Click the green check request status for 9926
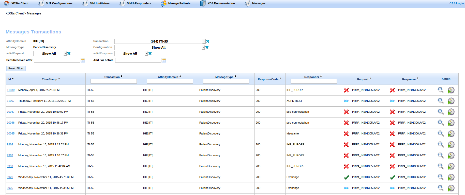Screen dimensions: 465x195 tap(346, 177)
